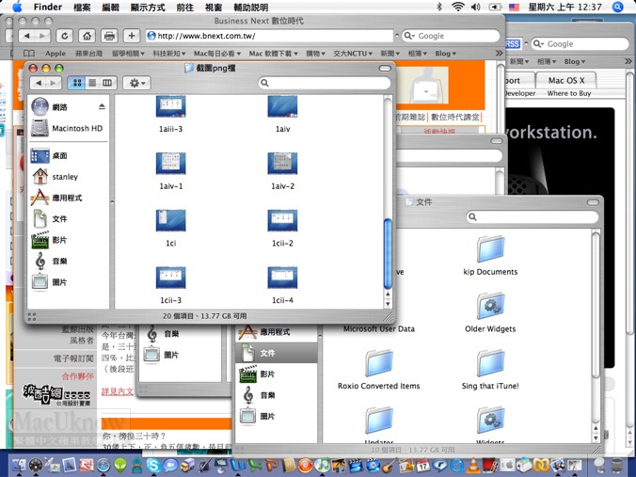Click the 詳見內文 link on the web page
Viewport: 636px width, 477px height.
118,391
